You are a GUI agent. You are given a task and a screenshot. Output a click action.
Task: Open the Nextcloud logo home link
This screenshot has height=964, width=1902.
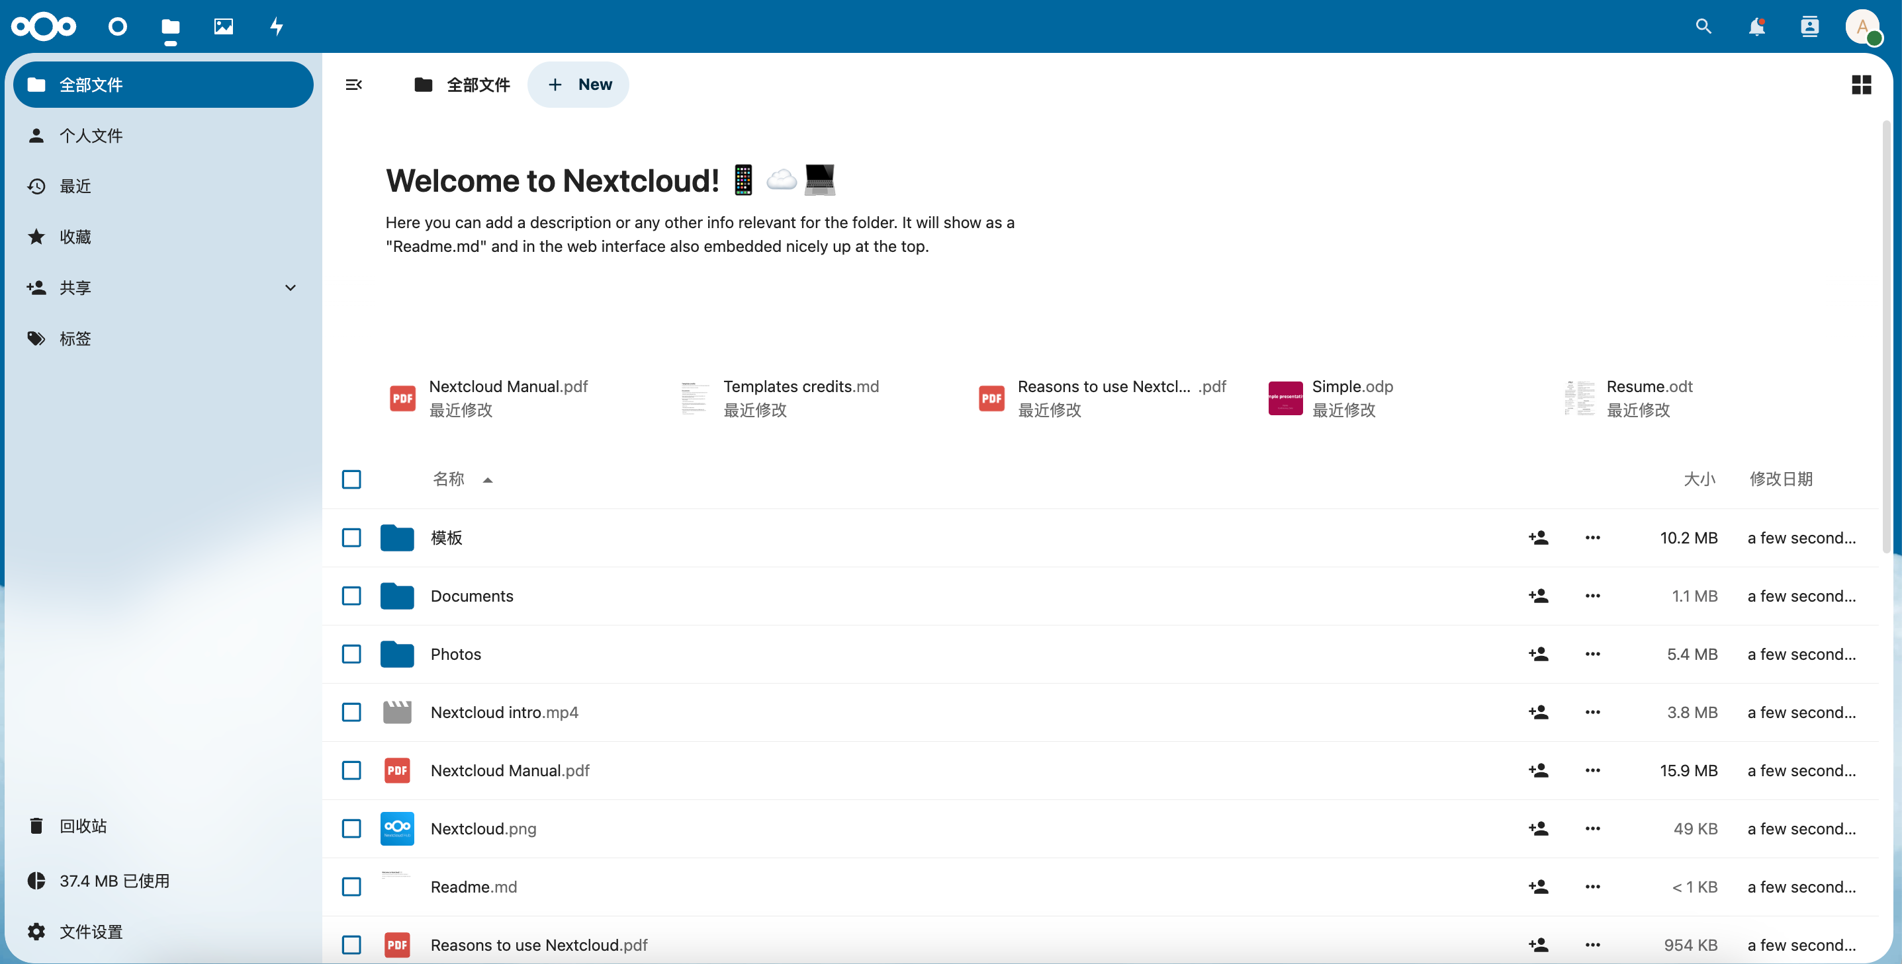point(44,26)
